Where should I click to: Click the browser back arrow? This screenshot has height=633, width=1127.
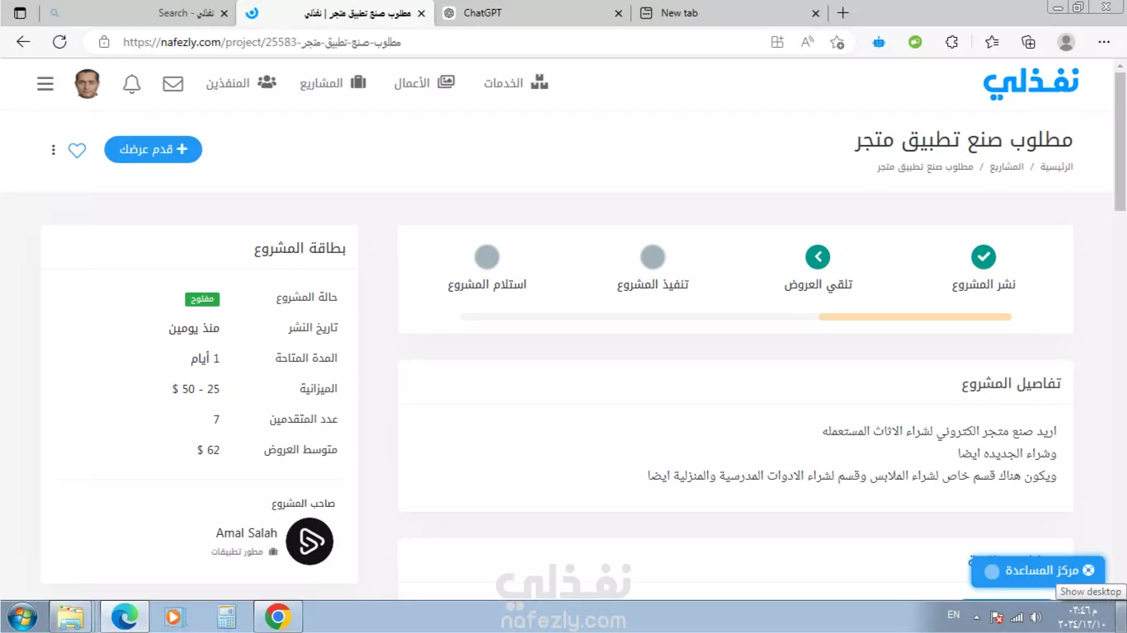[23, 42]
